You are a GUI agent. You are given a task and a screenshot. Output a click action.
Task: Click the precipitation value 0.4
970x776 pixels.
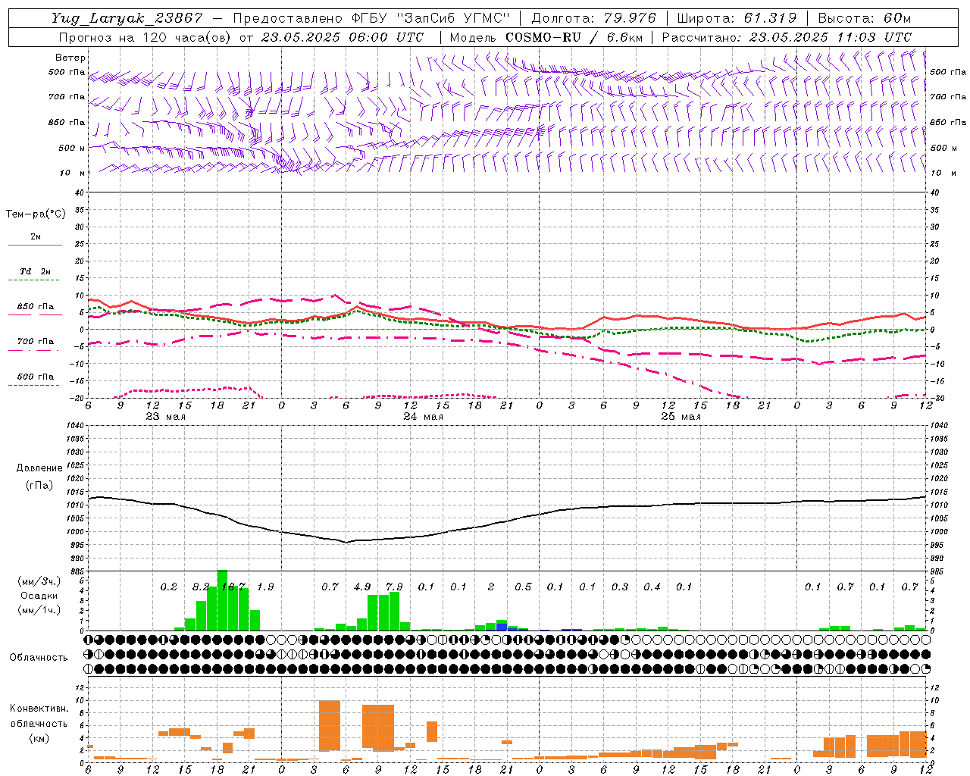(652, 587)
